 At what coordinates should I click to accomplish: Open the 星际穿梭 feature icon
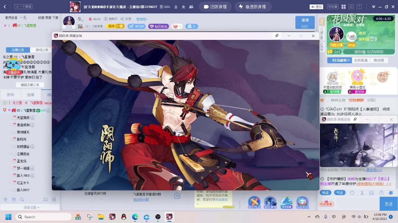[270, 202]
